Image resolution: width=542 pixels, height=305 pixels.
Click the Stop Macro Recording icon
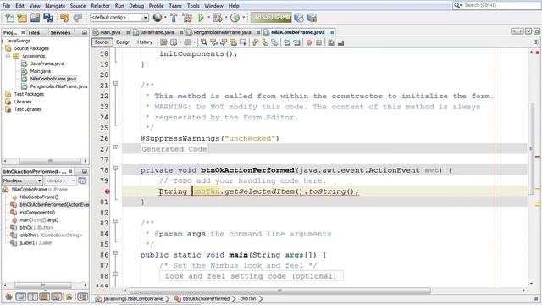click(318, 42)
